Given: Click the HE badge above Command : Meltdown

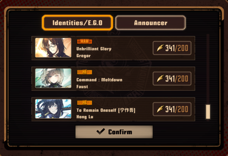Looking at the screenshot, I should (84, 72).
